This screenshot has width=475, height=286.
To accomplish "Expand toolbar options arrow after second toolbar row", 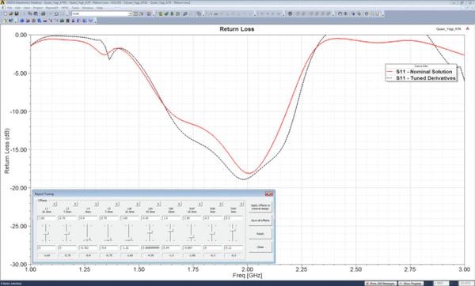I will tap(96, 21).
